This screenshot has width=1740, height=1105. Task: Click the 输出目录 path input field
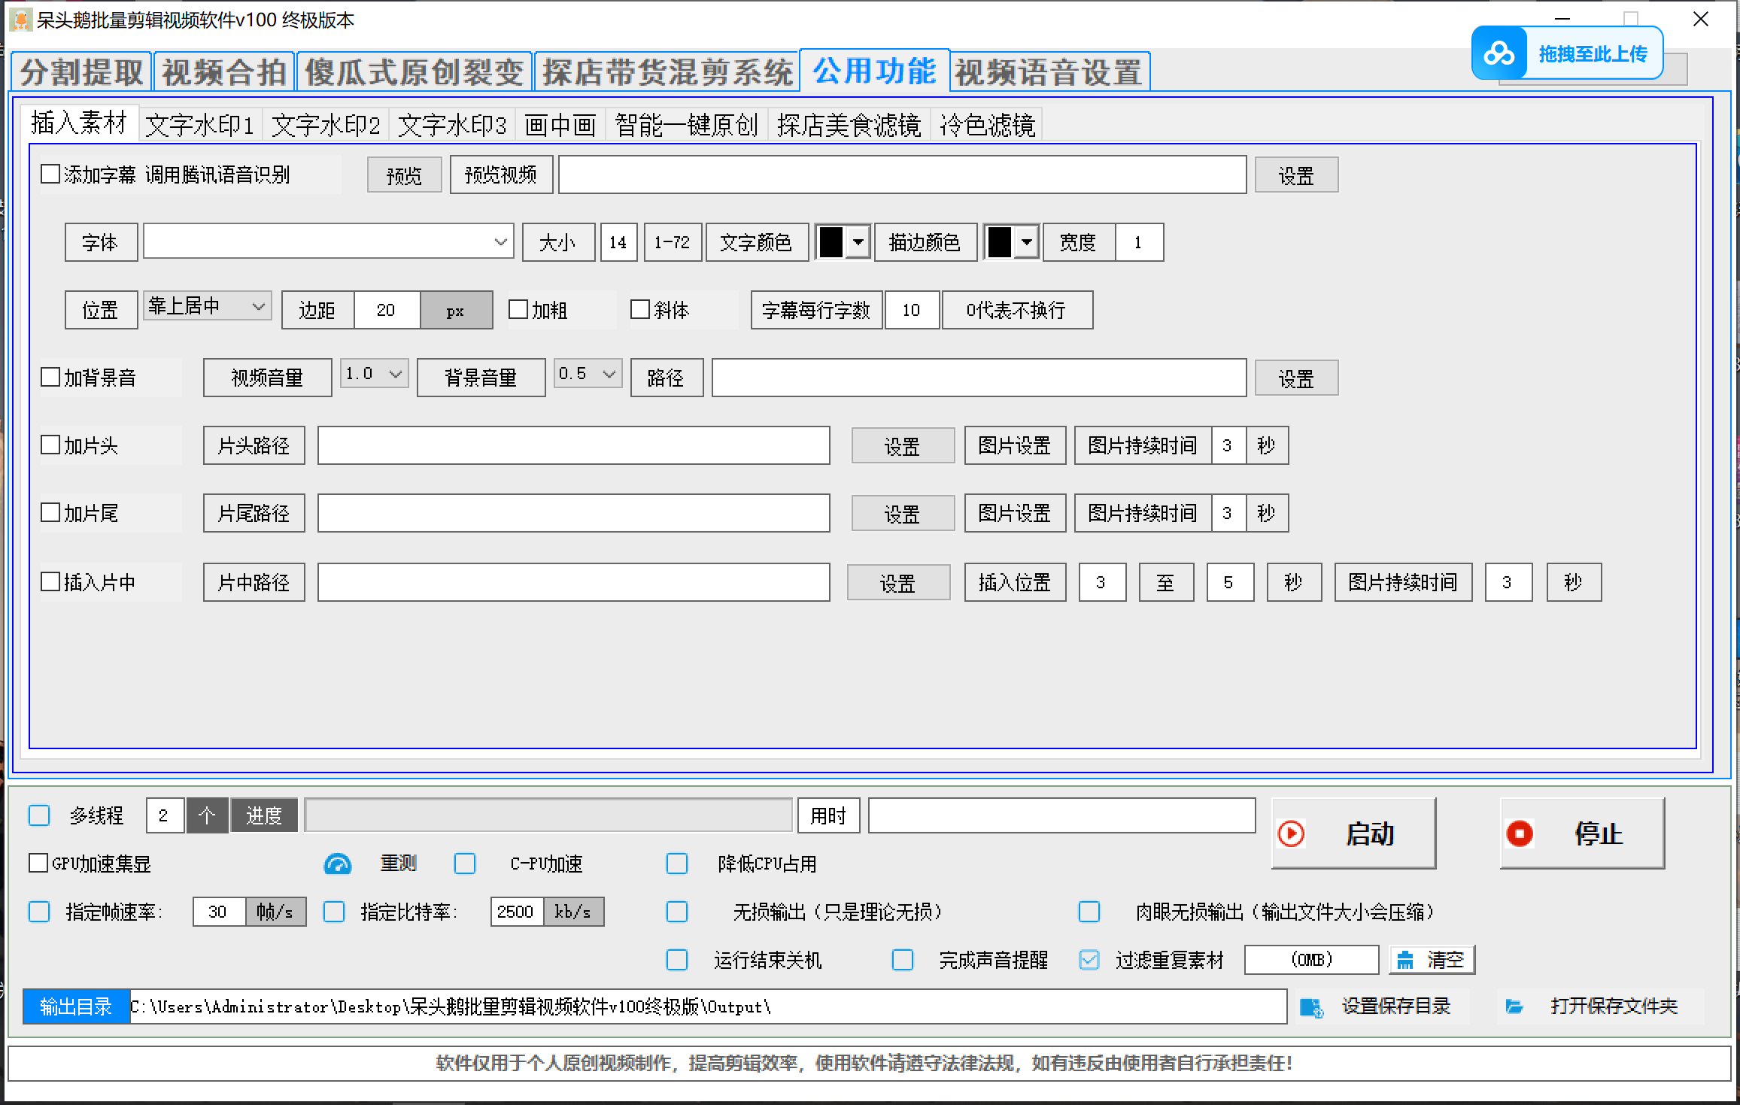click(707, 1006)
